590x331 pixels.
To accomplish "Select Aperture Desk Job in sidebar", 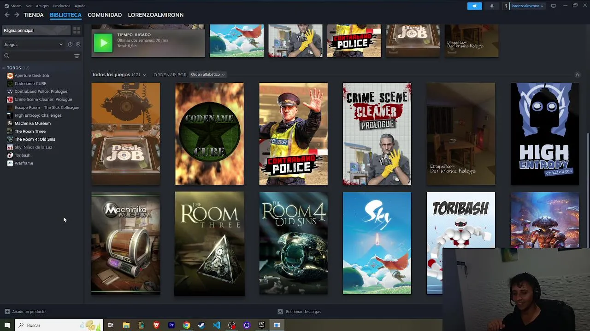I will coord(31,75).
